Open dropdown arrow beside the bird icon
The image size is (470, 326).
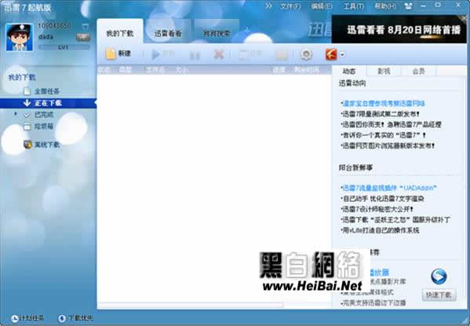[342, 55]
